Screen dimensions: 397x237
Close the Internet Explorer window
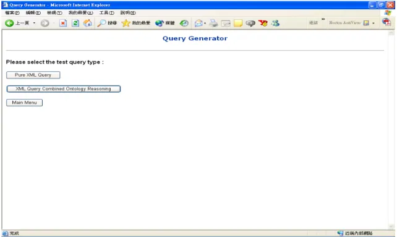pos(390,5)
